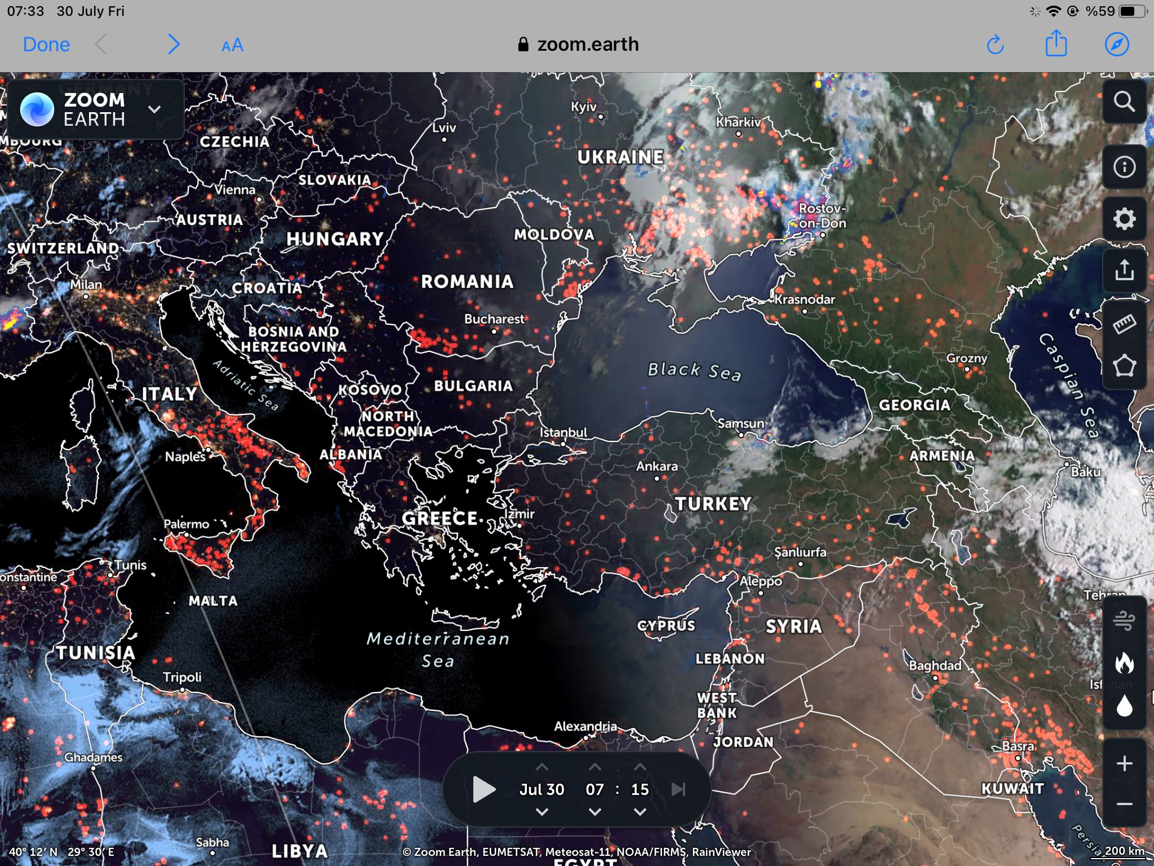This screenshot has width=1154, height=866.
Task: Select the measure area polygon tool
Action: [x=1124, y=366]
